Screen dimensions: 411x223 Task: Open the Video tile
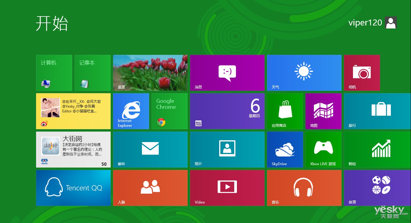point(227,188)
